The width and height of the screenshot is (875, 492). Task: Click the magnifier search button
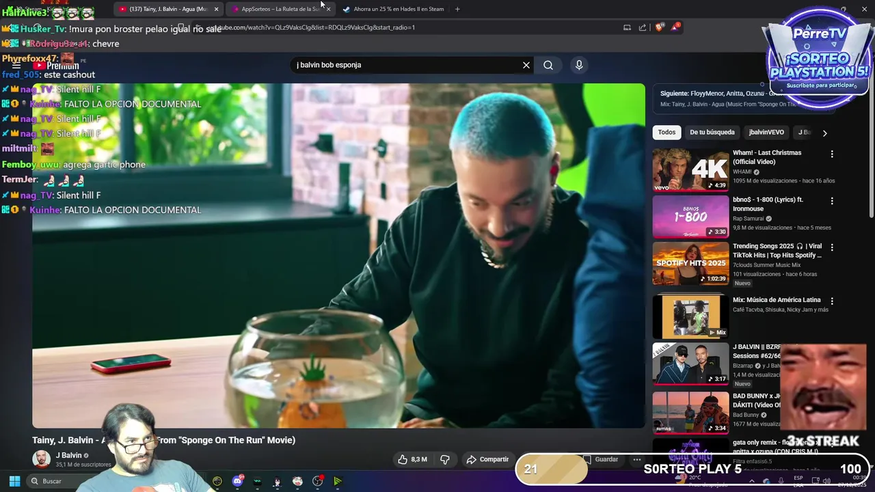point(548,65)
